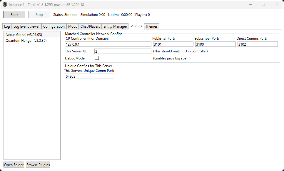Switch to the Log tab
The image size is (284, 171).
(x=7, y=26)
